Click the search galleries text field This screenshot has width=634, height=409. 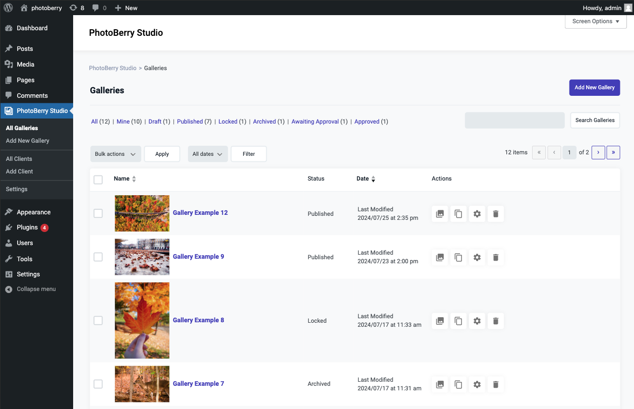click(514, 120)
